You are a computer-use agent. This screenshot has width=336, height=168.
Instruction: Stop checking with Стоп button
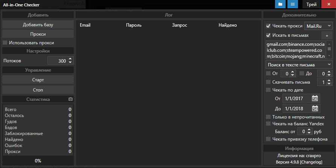(38, 90)
